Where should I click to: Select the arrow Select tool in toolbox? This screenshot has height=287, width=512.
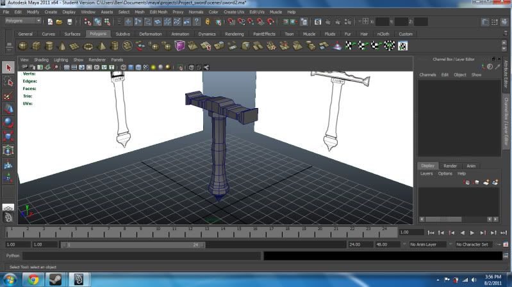tap(8, 67)
